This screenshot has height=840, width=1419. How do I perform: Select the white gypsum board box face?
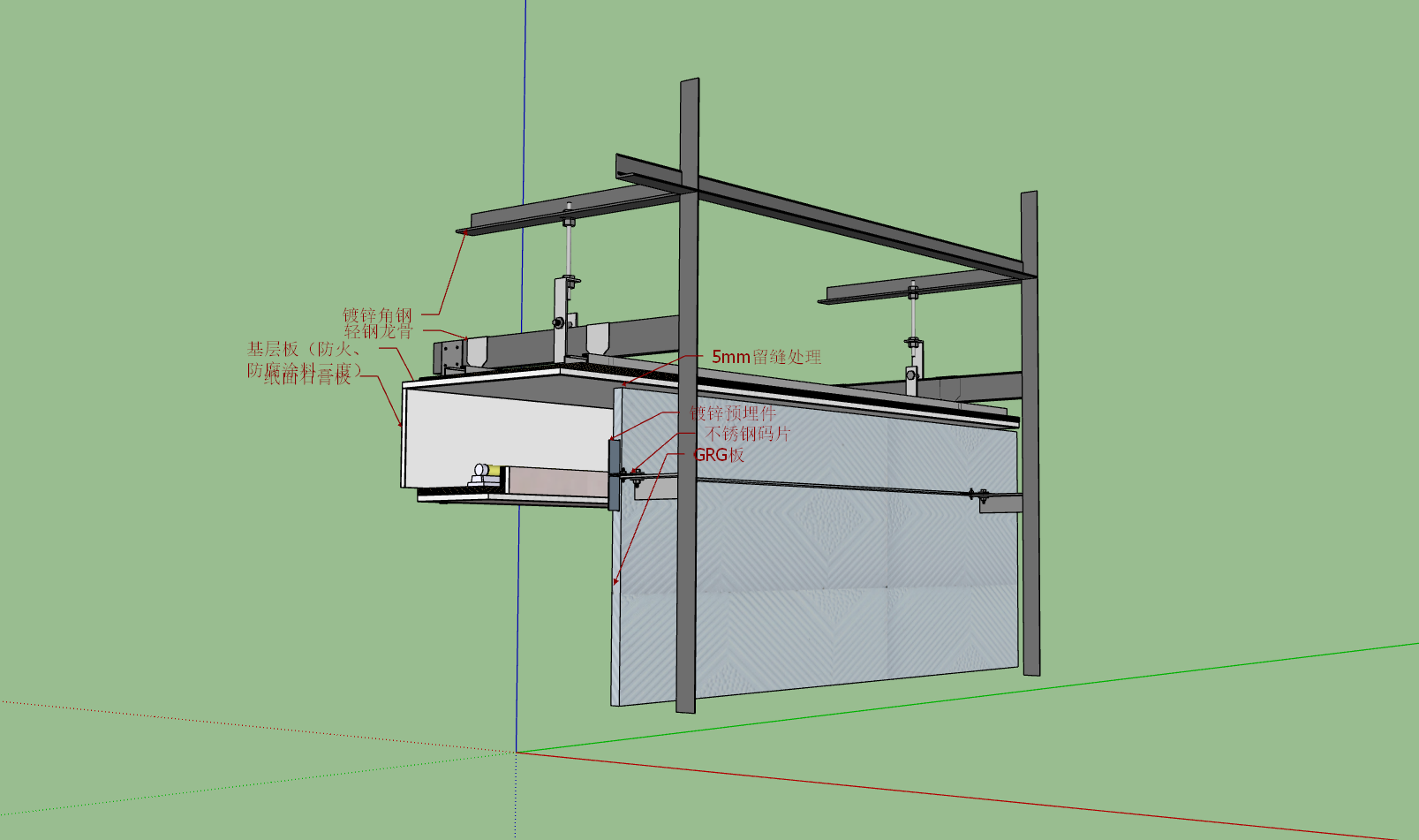coord(508,435)
